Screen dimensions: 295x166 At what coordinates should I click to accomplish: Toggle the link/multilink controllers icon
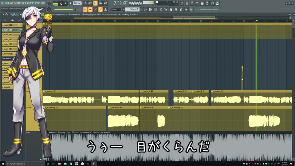pos(100,10)
